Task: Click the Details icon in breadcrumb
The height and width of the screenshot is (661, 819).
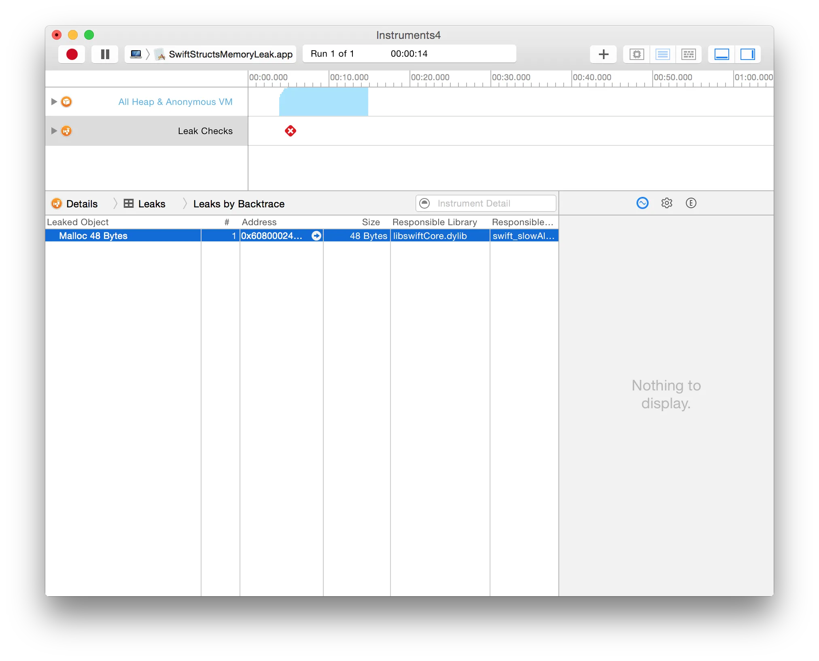Action: point(57,203)
